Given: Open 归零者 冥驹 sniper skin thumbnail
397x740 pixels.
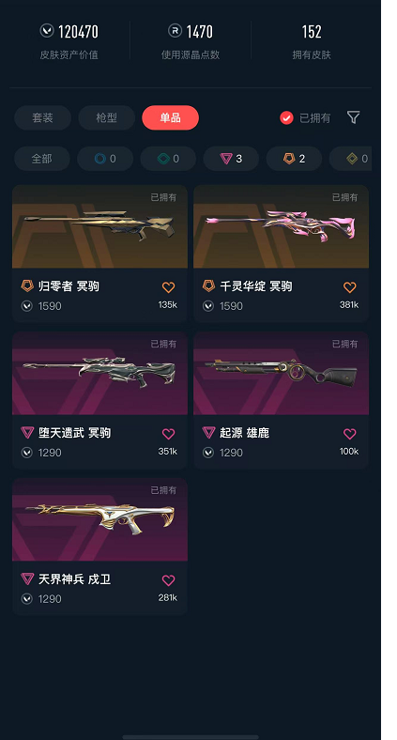Looking at the screenshot, I should [100, 226].
